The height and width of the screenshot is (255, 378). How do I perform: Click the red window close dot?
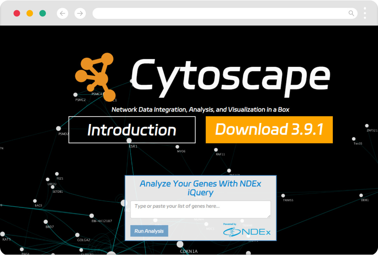click(17, 13)
